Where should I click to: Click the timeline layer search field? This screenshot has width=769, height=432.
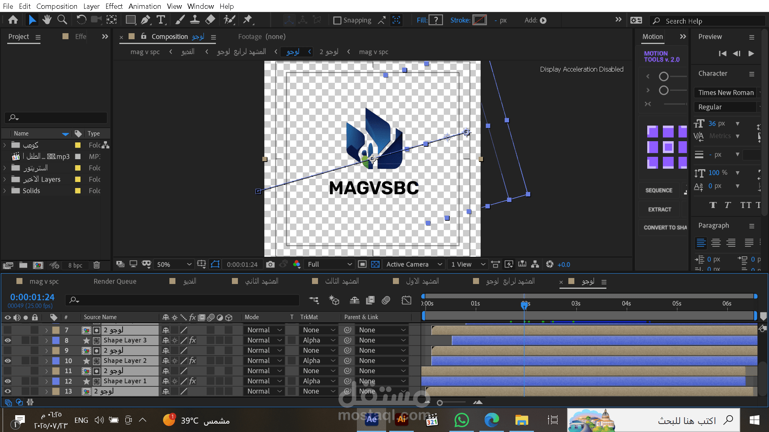(182, 300)
